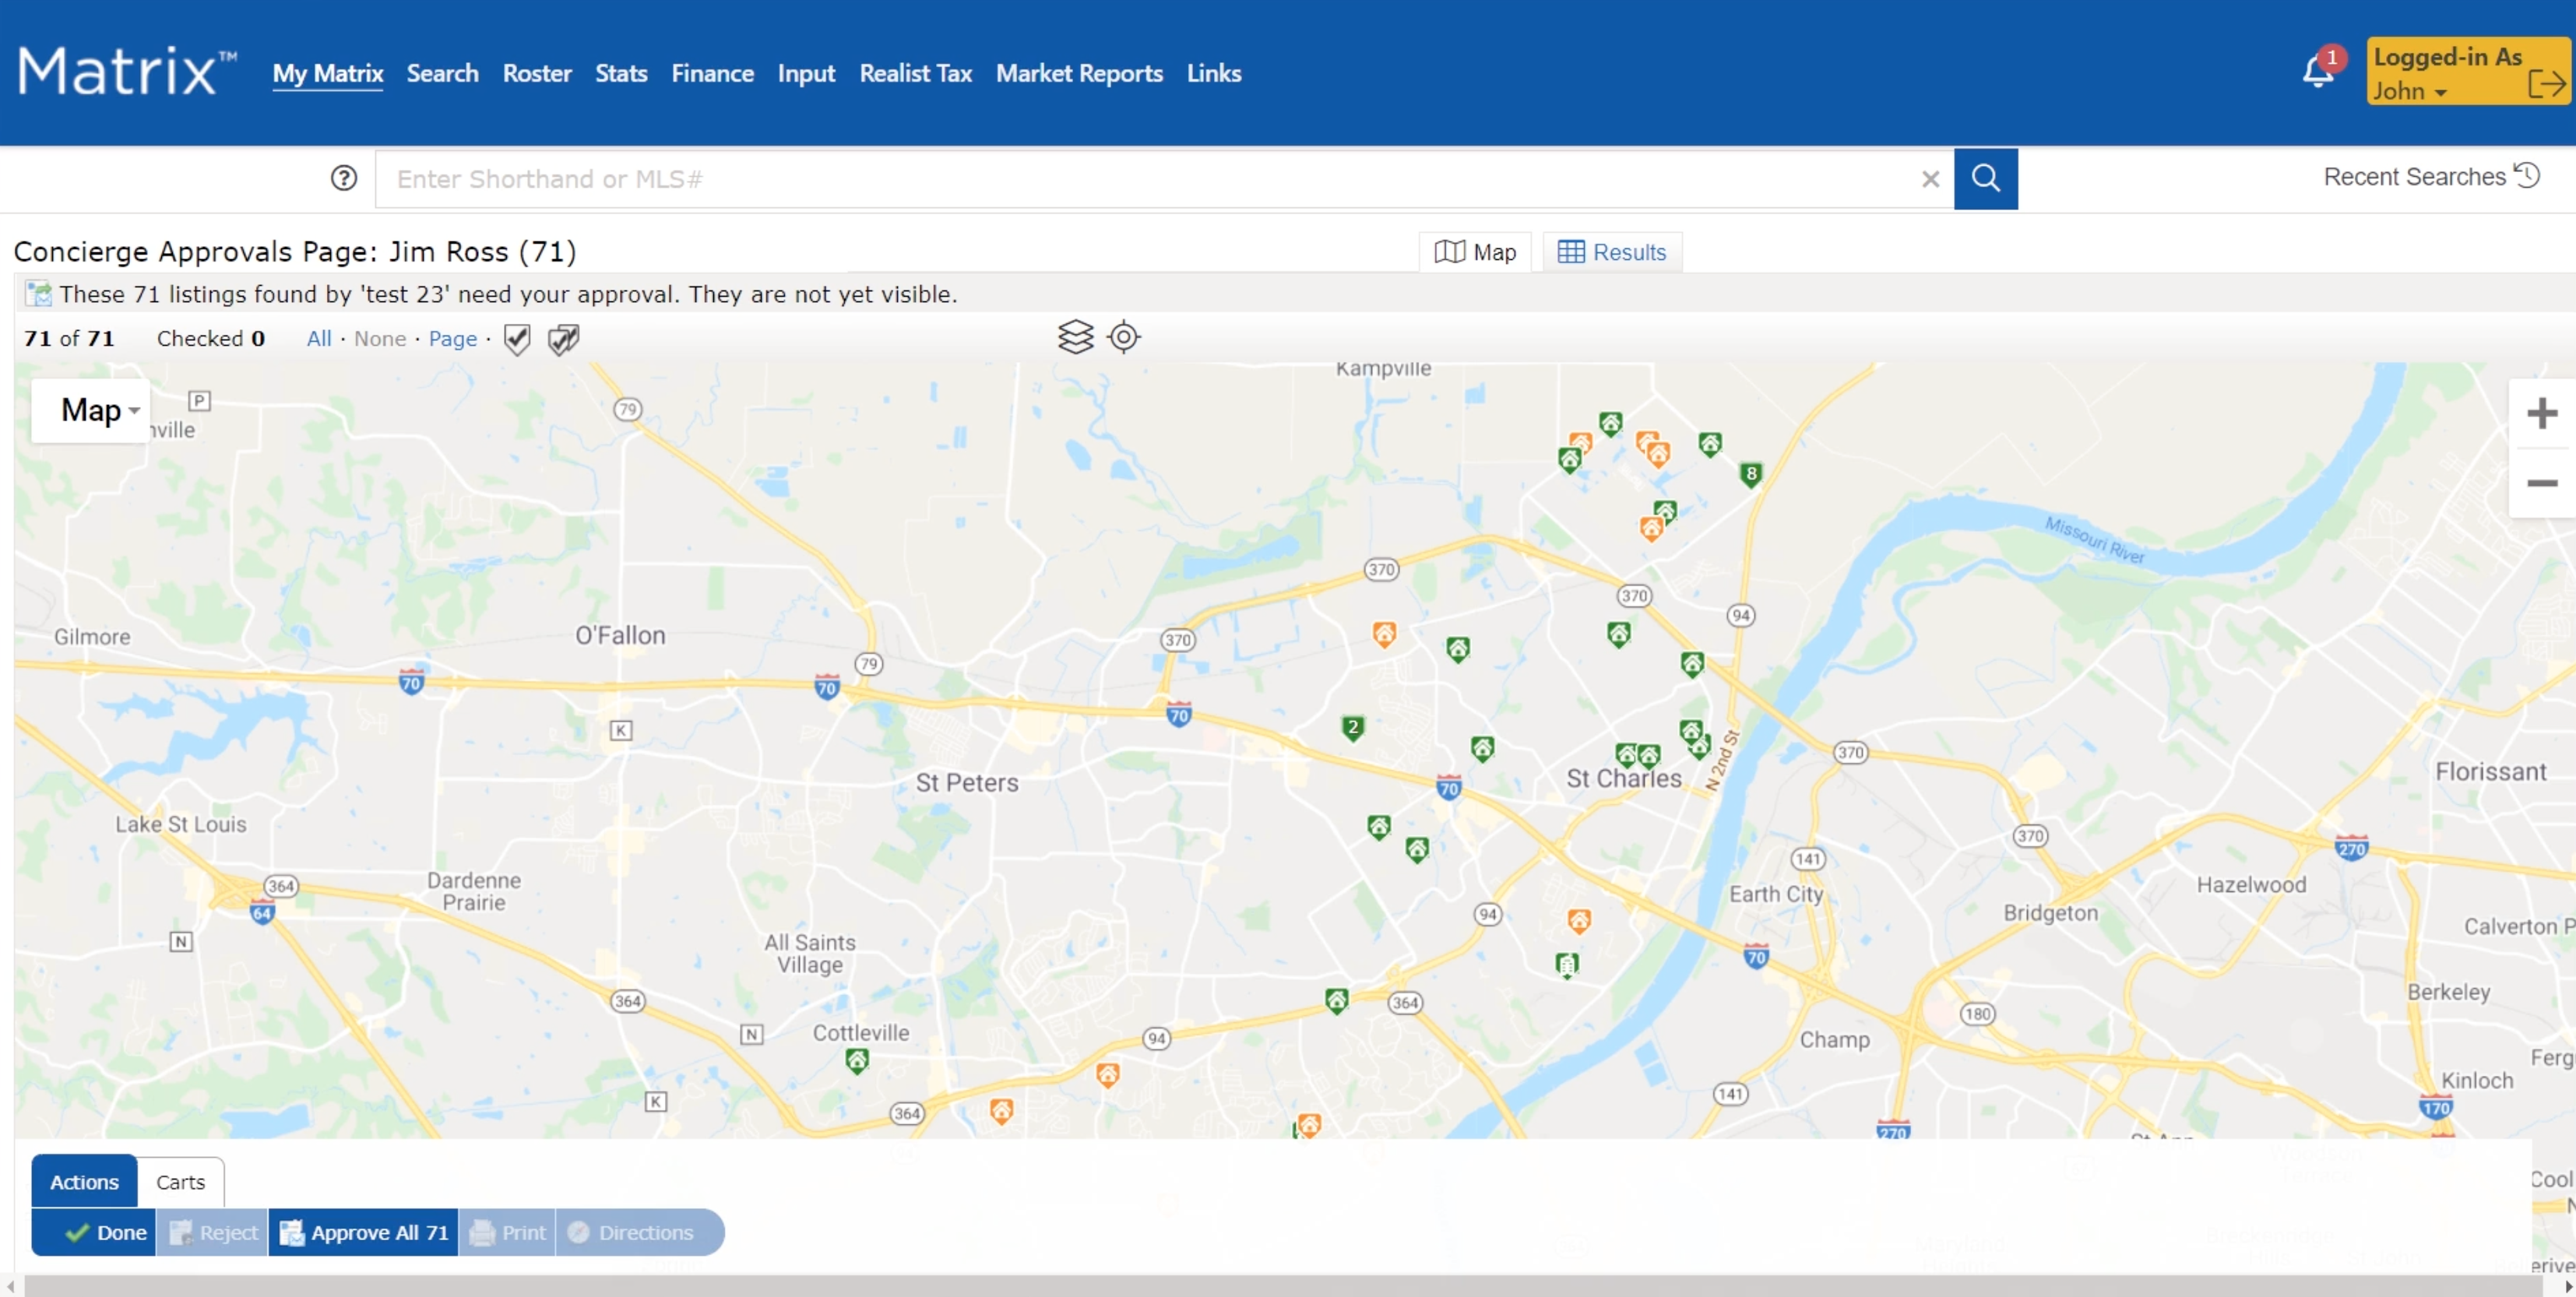
Task: Zoom out on the map
Action: click(x=2541, y=483)
